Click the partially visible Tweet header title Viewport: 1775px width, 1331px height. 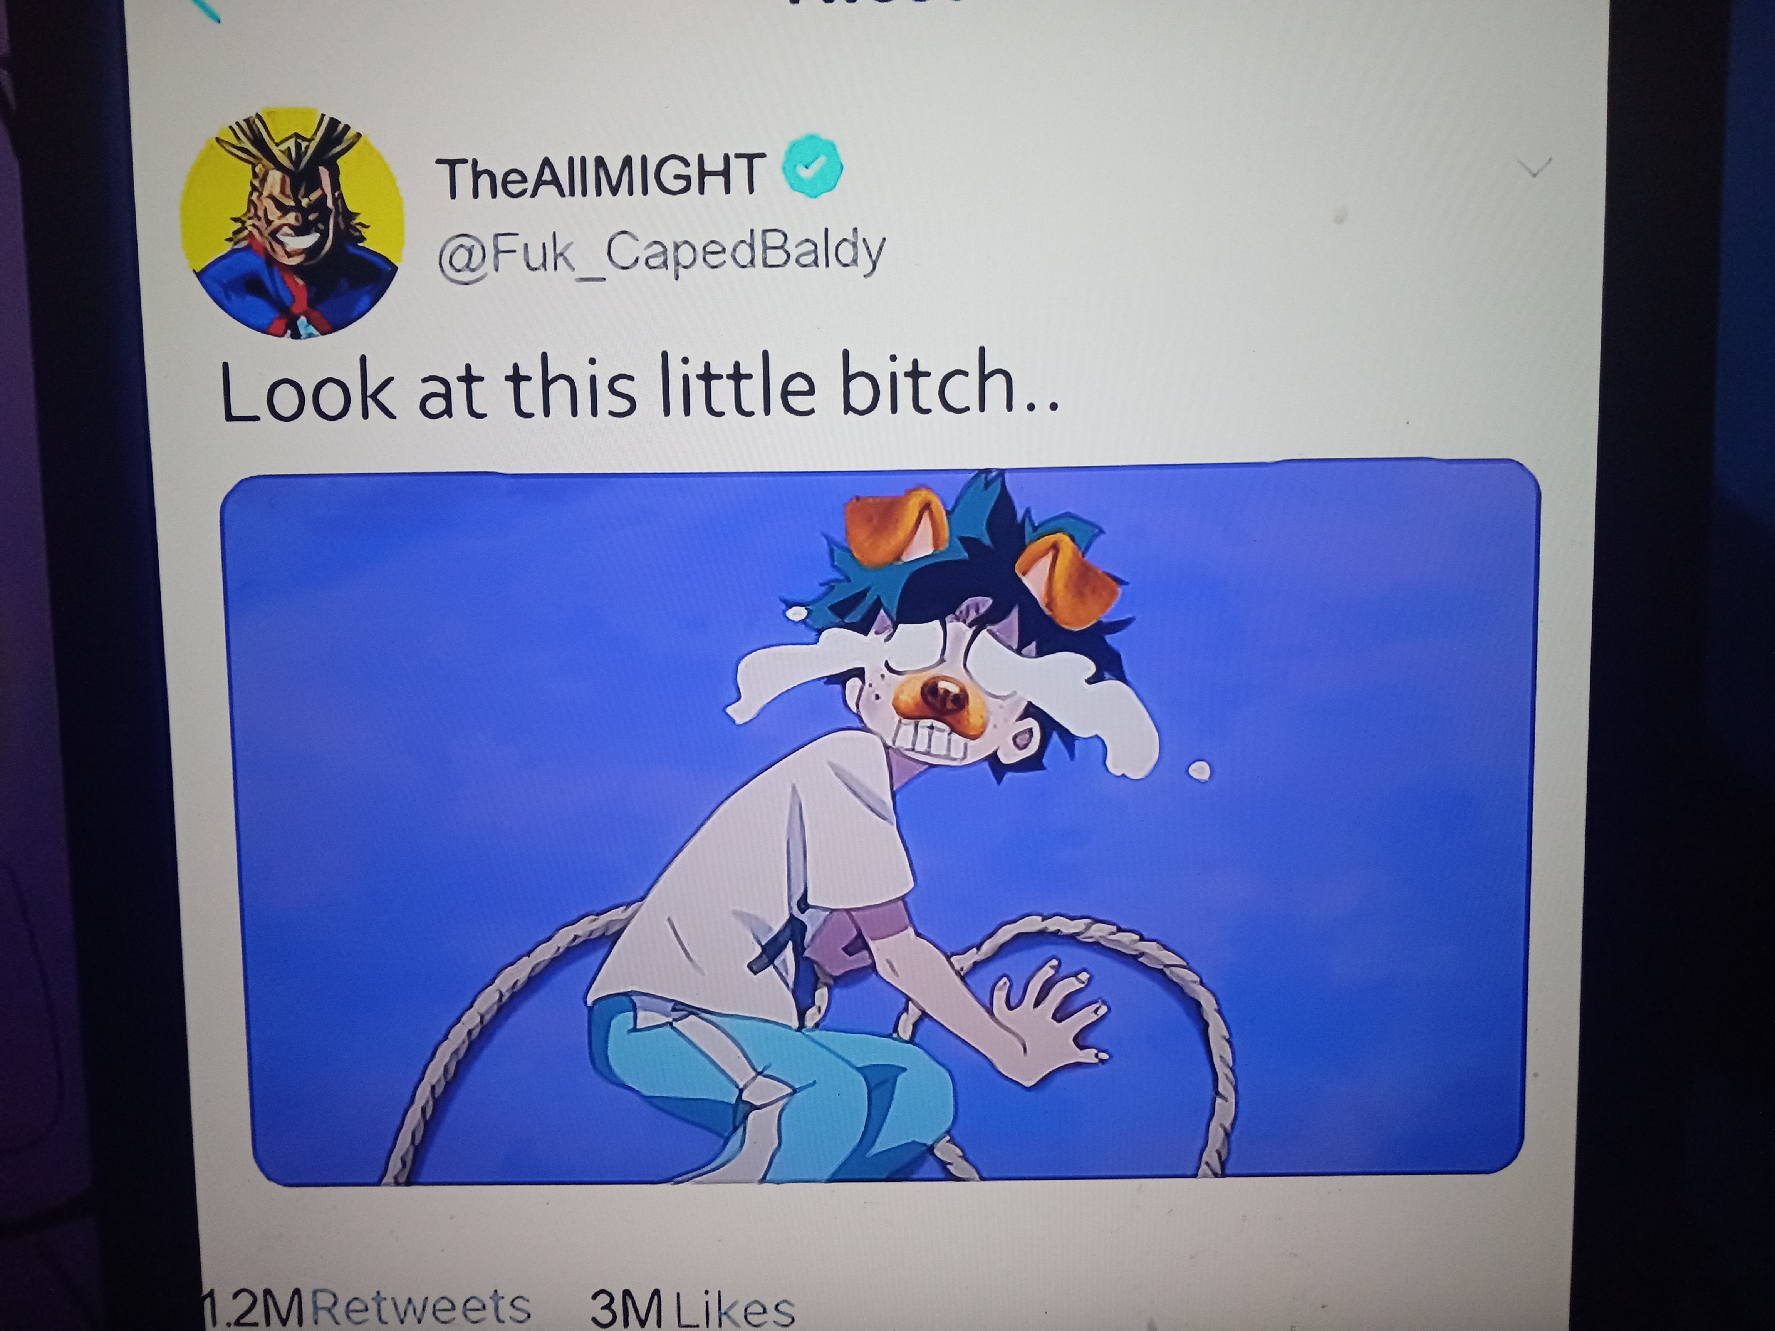point(875,4)
